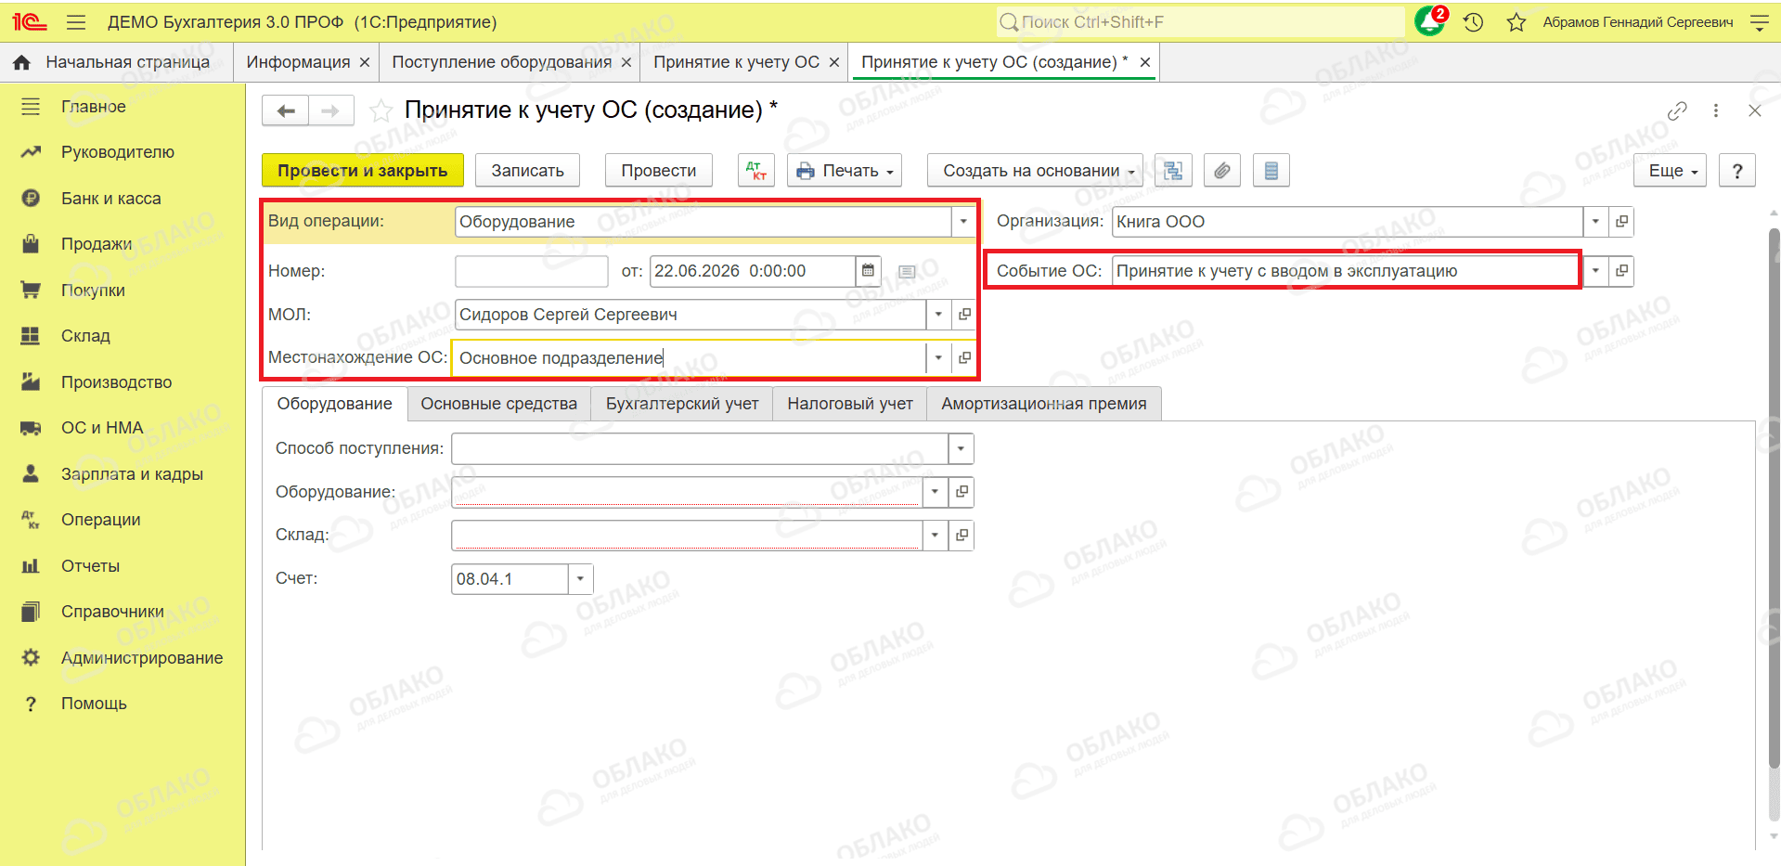Expand the Событие ОС dropdown arrow

(1595, 271)
